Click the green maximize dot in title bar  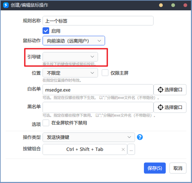point(173,5)
